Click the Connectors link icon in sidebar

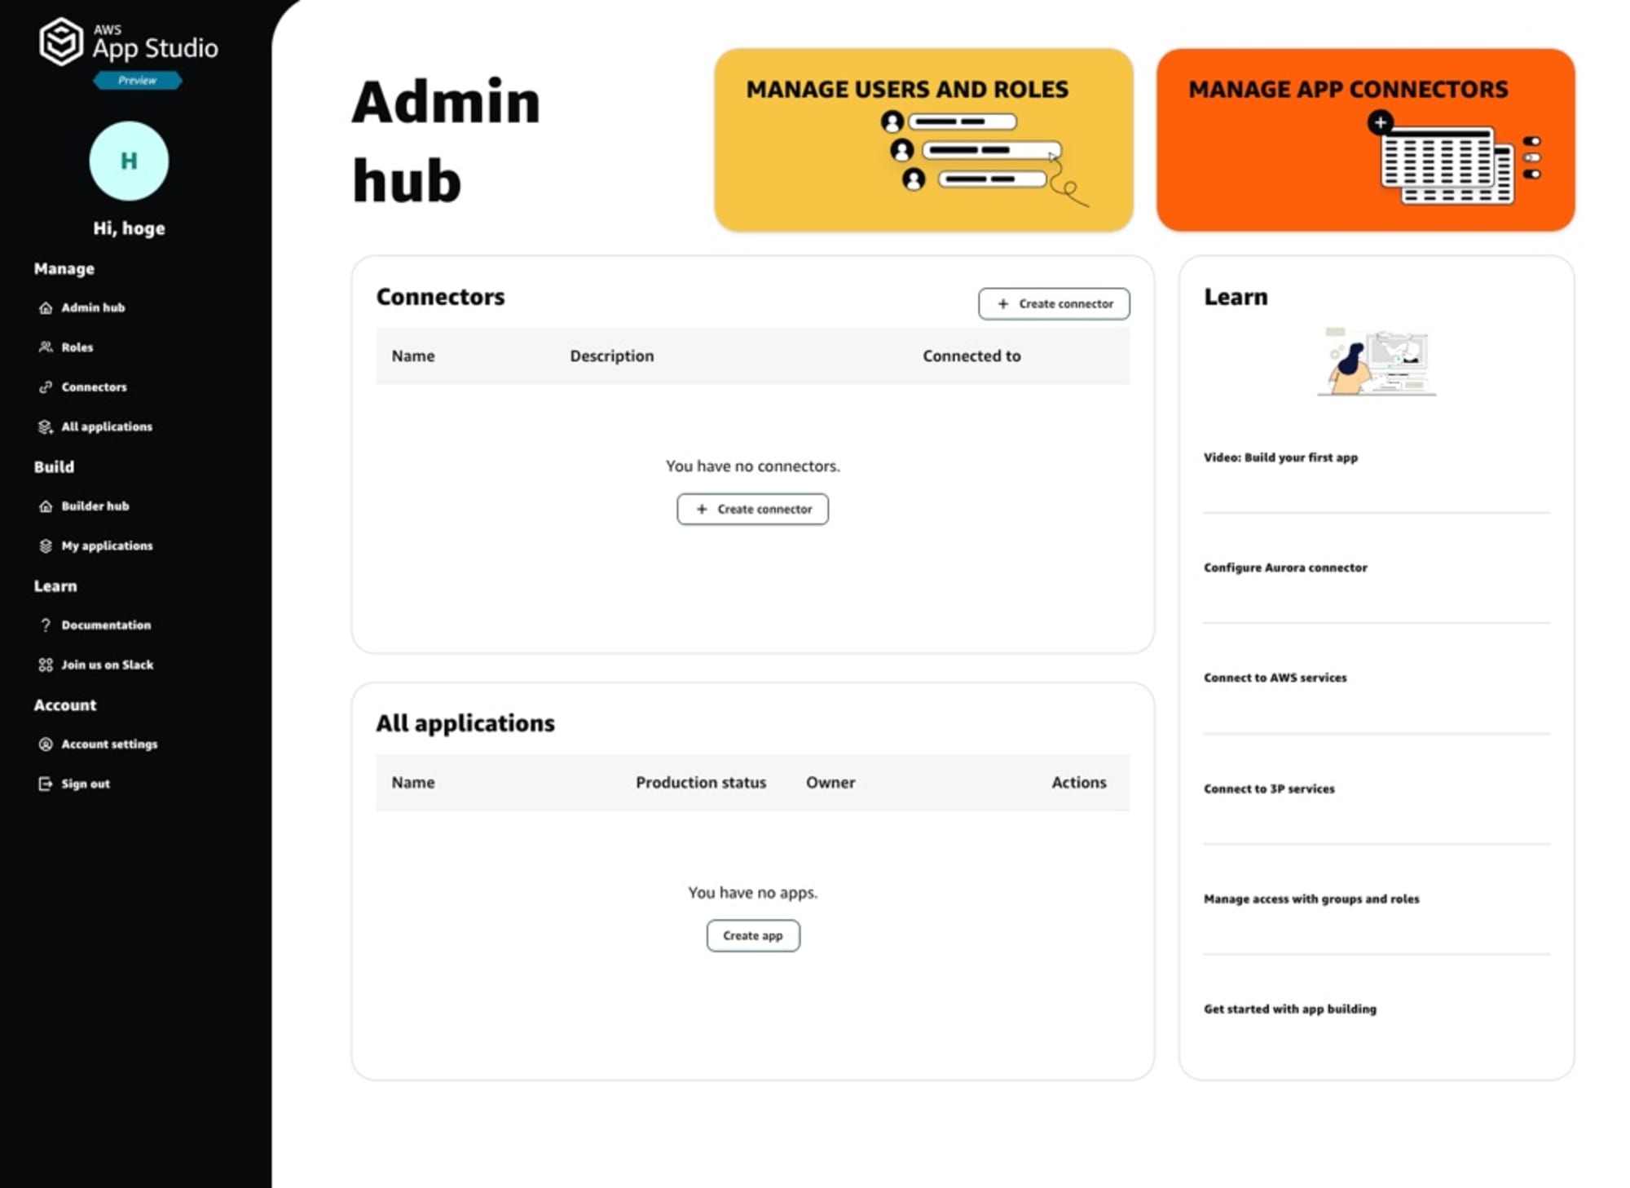coord(46,386)
